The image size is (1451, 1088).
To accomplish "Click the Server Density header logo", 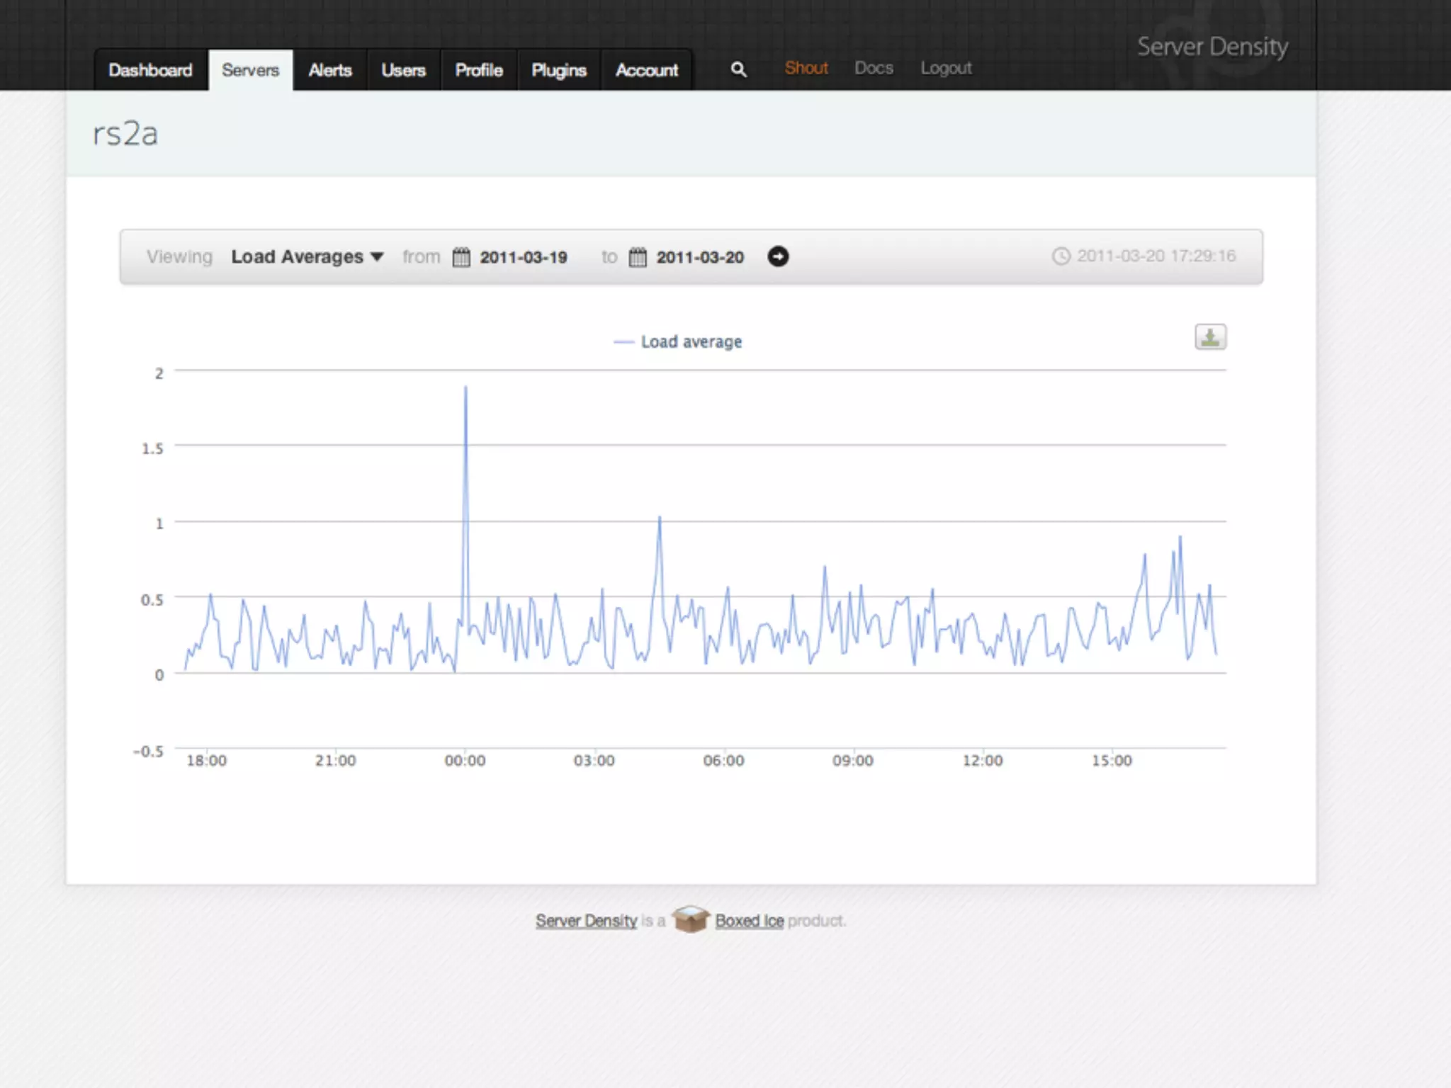I will (1212, 47).
